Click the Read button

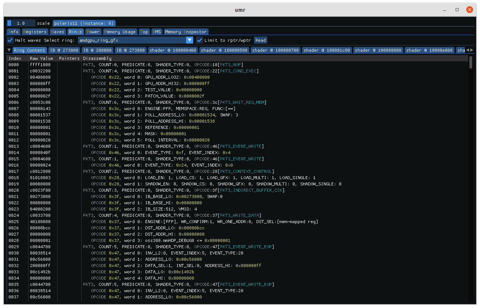(x=260, y=40)
